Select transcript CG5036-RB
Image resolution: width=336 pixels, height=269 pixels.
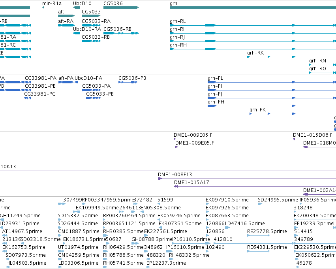click(x=117, y=29)
